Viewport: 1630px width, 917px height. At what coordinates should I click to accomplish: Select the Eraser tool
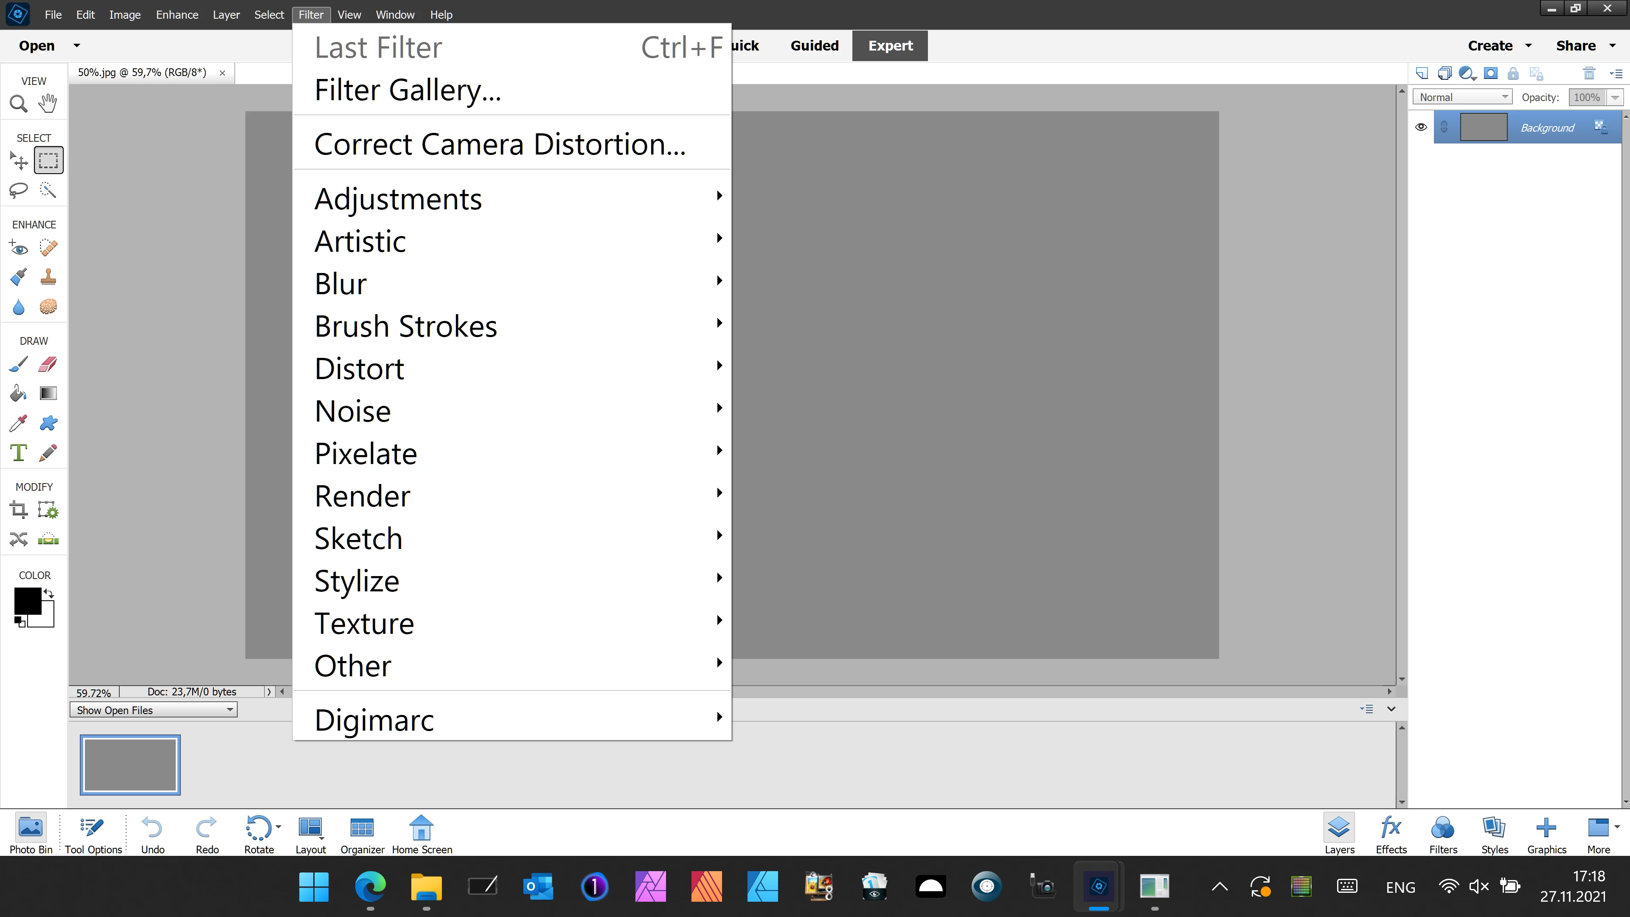click(48, 365)
